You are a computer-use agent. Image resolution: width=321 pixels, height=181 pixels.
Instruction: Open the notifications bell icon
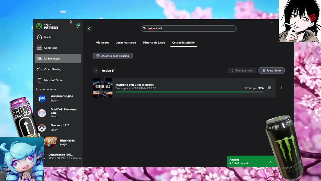(x=77, y=26)
